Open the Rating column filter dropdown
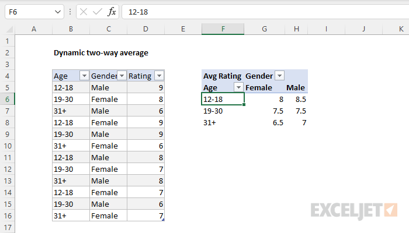 click(159, 76)
